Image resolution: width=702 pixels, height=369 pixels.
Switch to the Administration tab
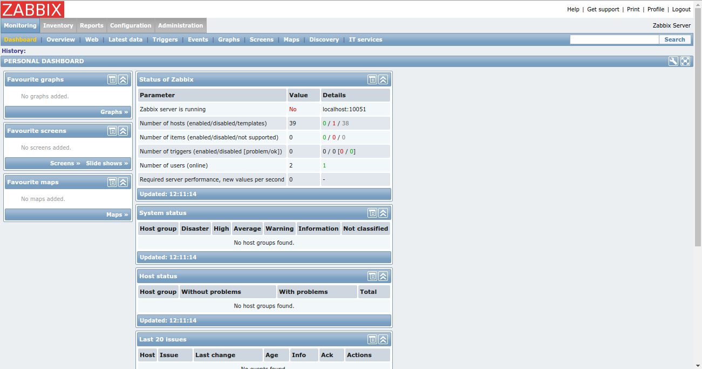pos(181,25)
